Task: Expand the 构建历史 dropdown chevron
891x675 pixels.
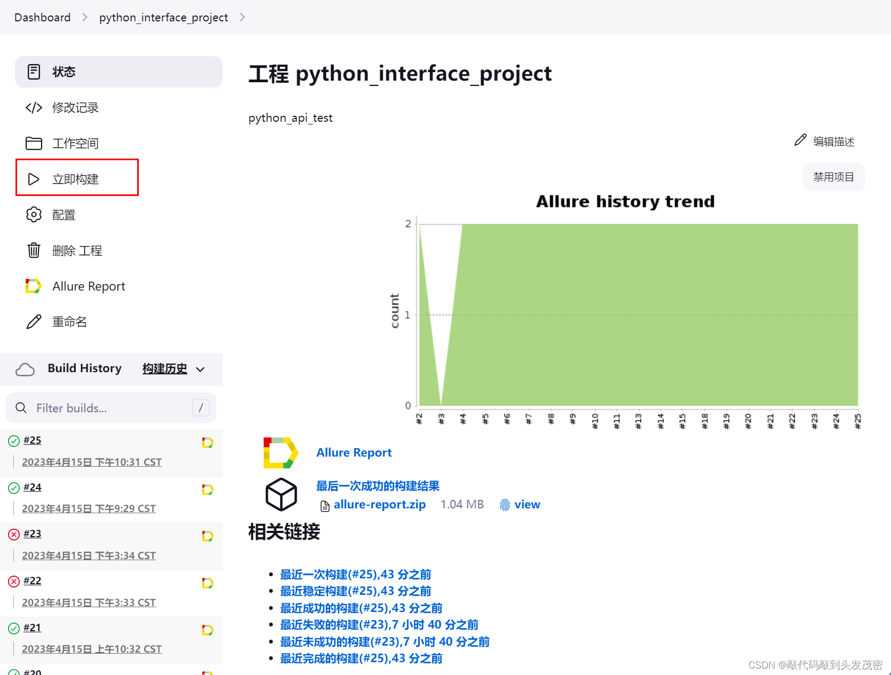Action: point(200,369)
